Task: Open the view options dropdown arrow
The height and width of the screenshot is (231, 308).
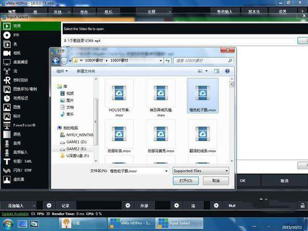Action: (207, 71)
